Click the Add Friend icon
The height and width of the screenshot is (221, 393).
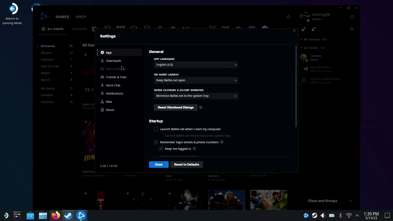point(304,29)
